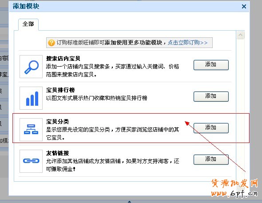Click the scrollbar up arrow
262x203 pixels.
click(x=240, y=35)
